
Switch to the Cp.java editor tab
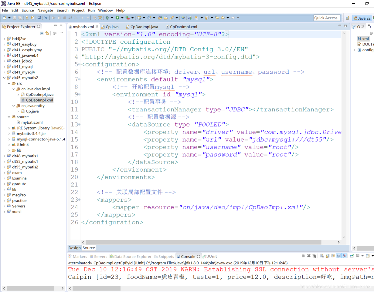[110, 27]
